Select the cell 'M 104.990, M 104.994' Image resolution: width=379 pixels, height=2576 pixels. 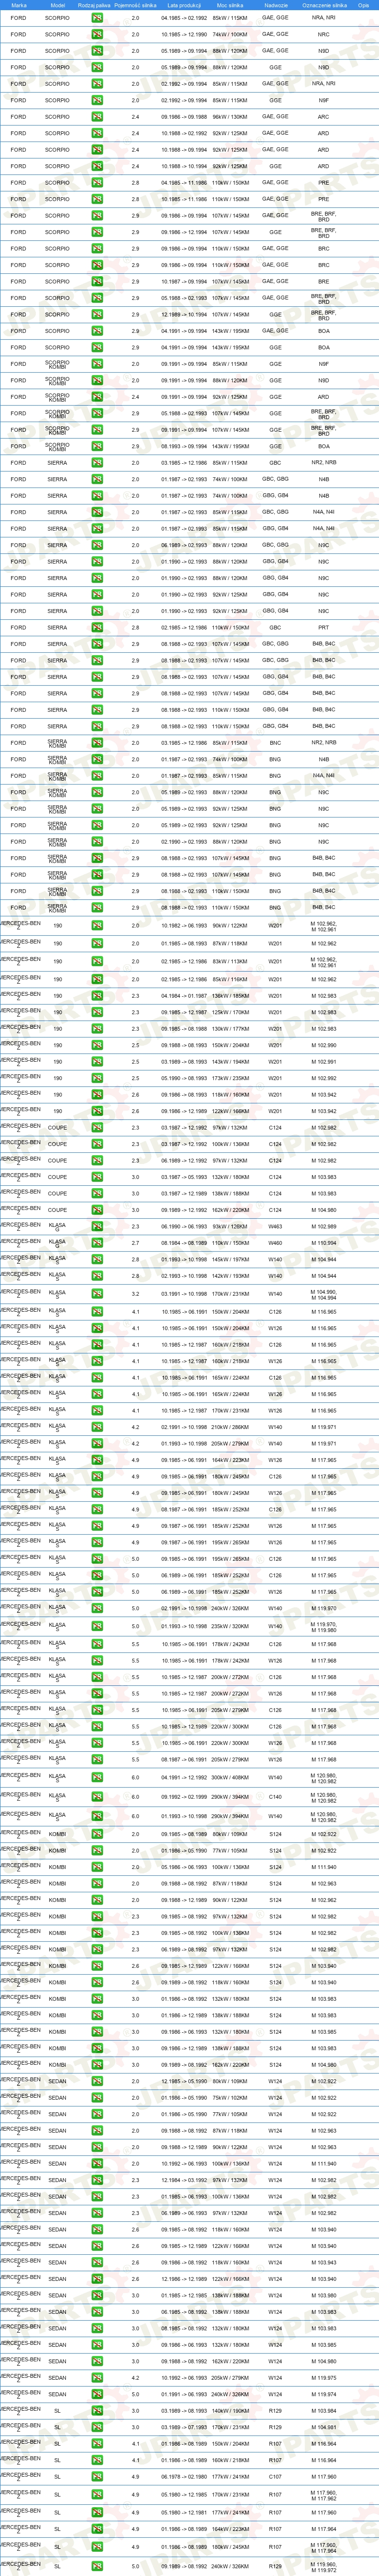coord(324,1295)
